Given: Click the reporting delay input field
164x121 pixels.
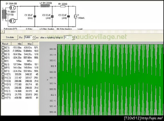Looking at the screenshot, I should (x=68, y=37).
